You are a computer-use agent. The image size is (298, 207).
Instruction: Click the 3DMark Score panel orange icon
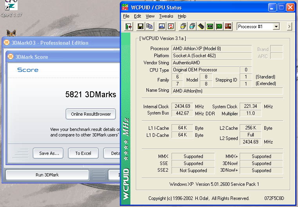(11, 56)
